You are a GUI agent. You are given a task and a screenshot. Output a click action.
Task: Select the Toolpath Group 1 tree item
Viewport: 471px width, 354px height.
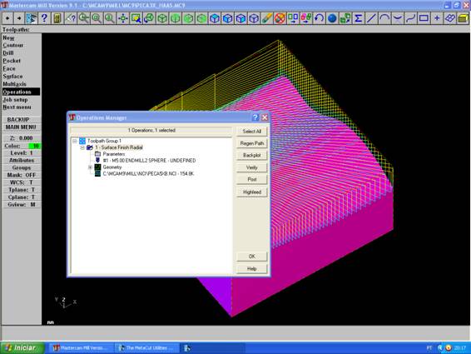click(x=104, y=141)
